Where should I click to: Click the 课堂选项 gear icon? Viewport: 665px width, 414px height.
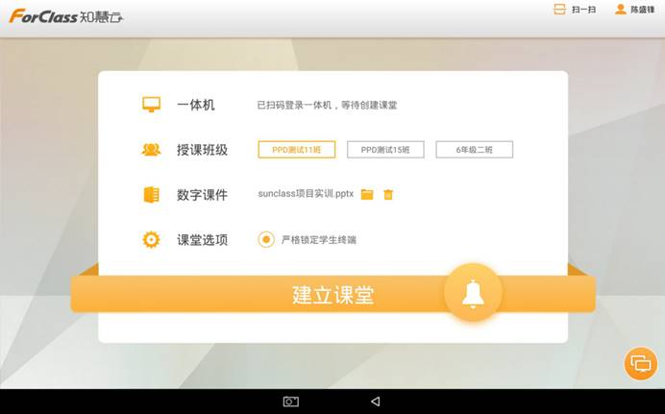pyautogui.click(x=151, y=239)
